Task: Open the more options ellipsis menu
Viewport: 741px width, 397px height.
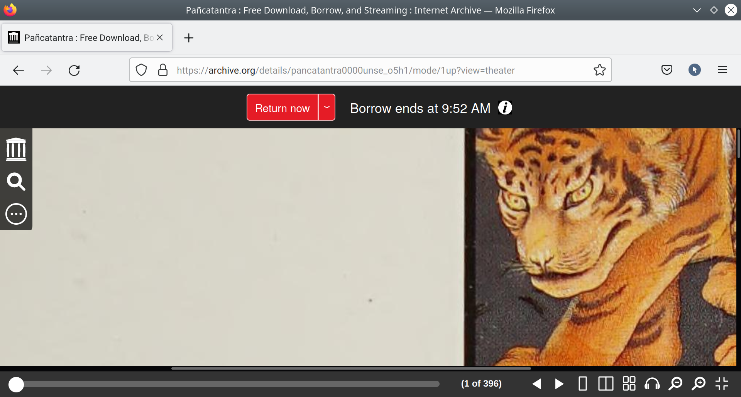Action: 16,214
